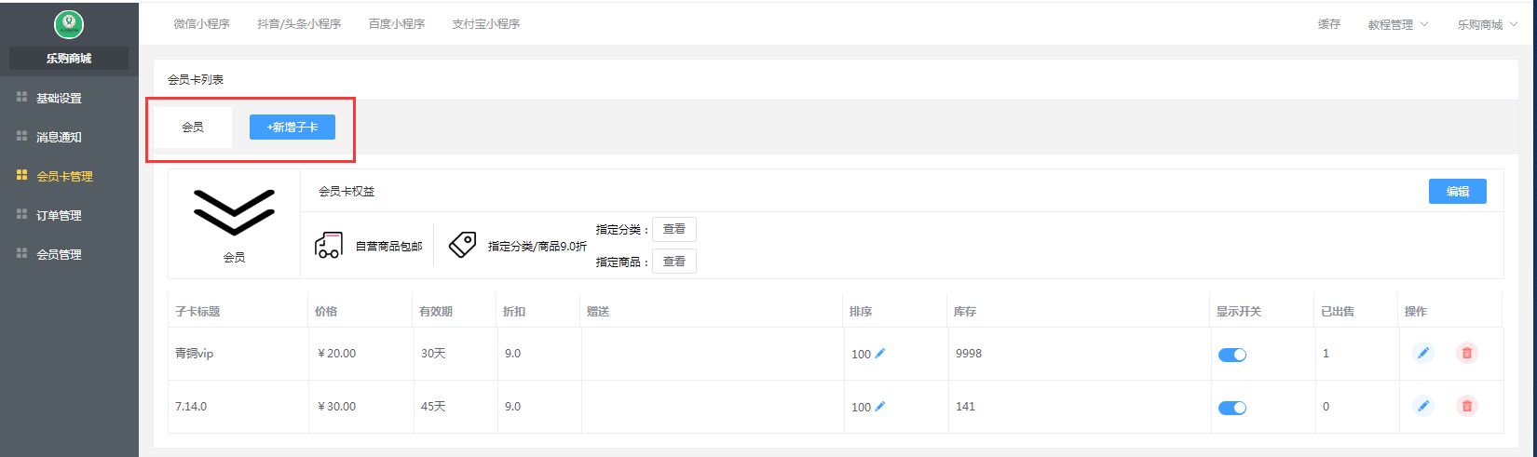Open 支付宝小程序 tab
1537x457 pixels.
click(486, 24)
